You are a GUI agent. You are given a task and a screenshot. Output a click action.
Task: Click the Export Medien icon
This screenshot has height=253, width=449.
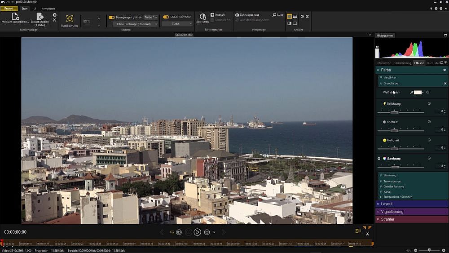[x=40, y=17]
